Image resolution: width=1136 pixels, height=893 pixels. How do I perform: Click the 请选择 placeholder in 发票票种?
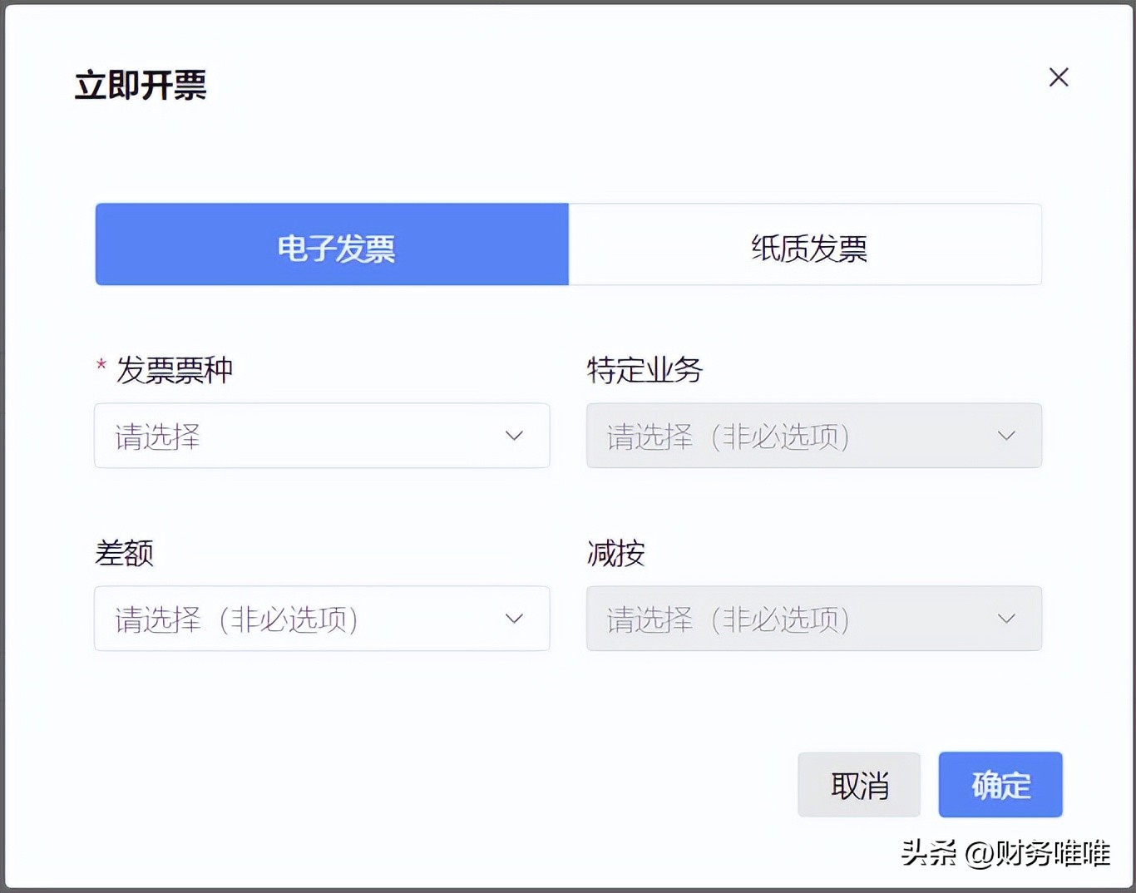point(158,437)
